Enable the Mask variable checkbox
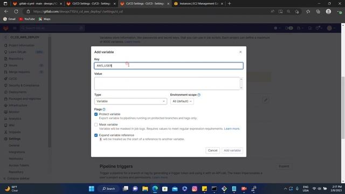This screenshot has height=194, width=345. (96, 124)
